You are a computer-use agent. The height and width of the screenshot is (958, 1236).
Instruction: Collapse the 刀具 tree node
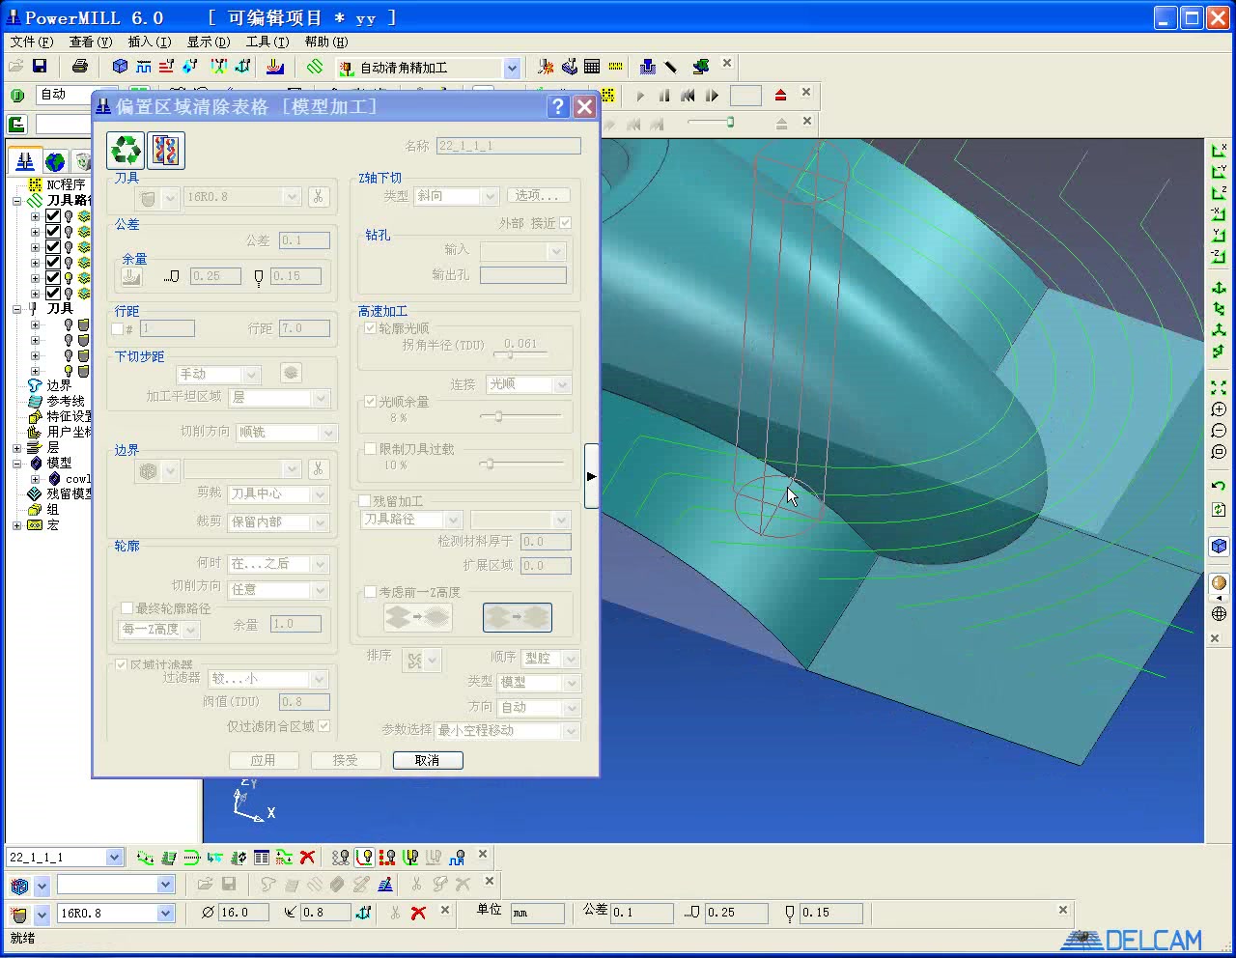(16, 309)
